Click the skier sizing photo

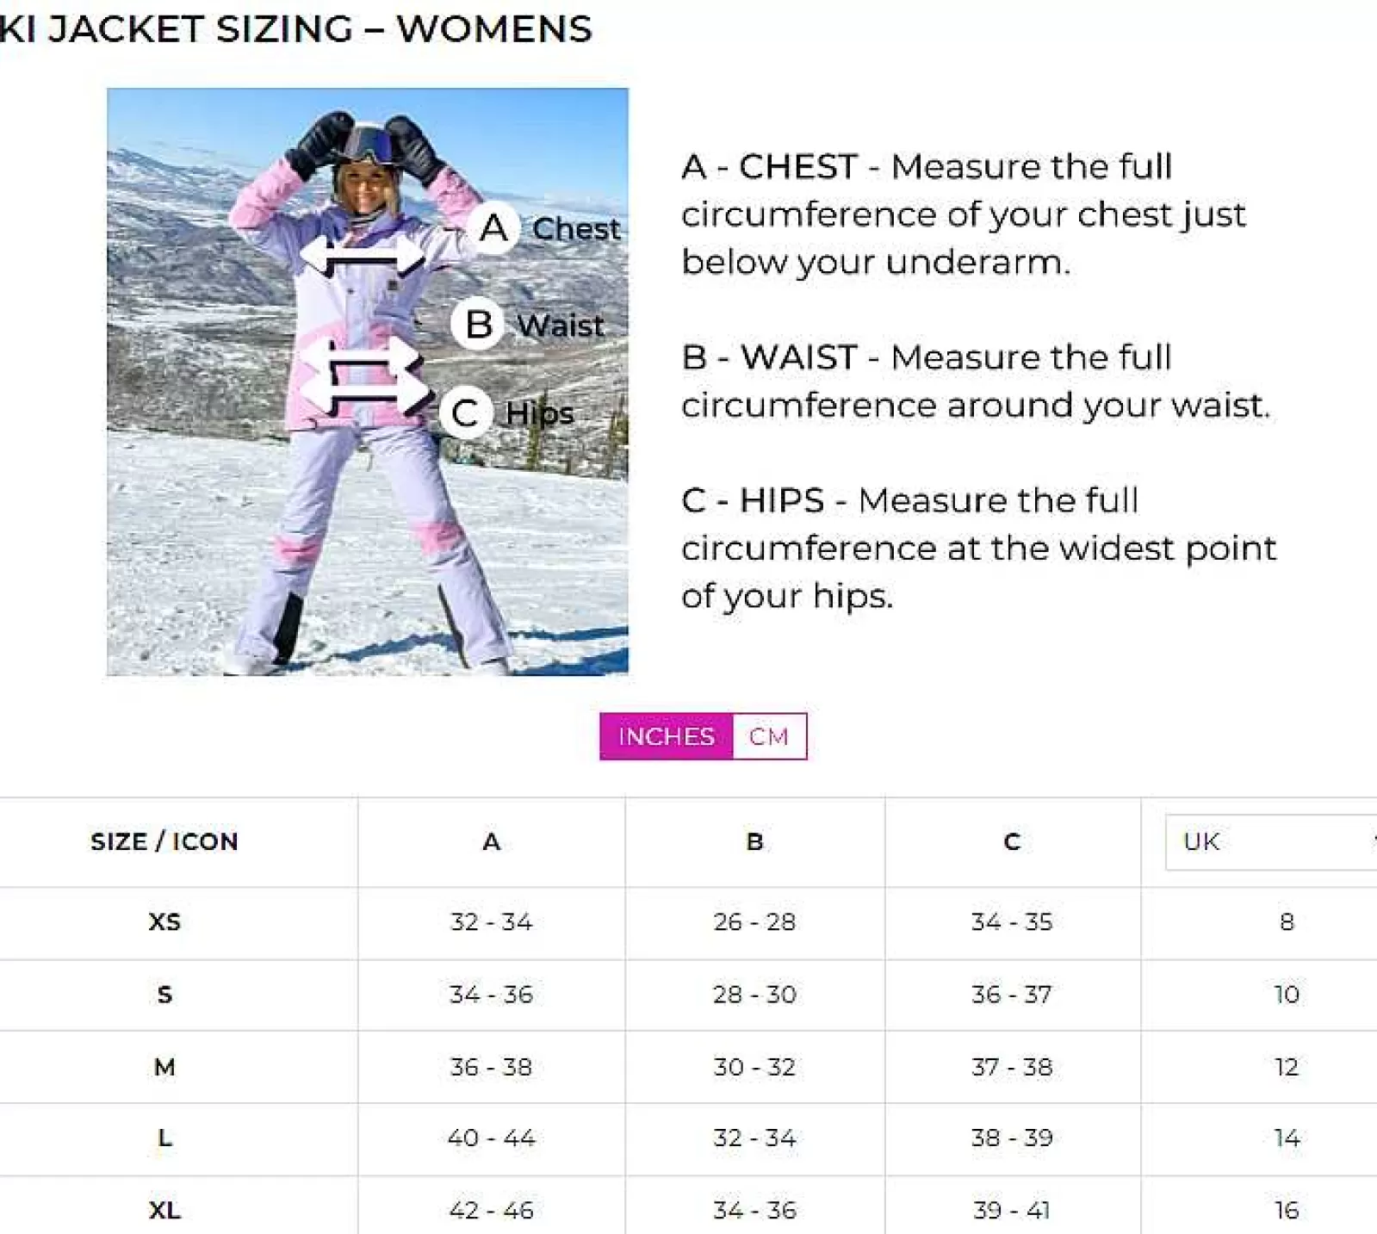coord(368,381)
